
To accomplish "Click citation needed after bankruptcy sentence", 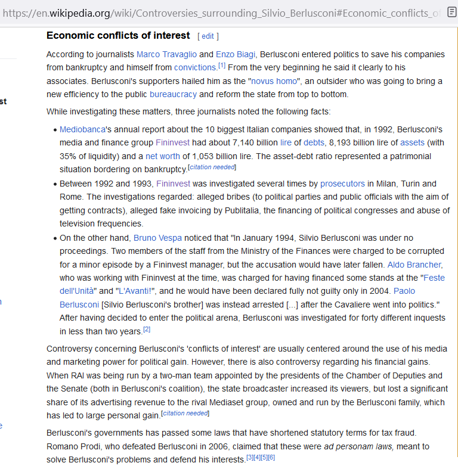I will [212, 167].
